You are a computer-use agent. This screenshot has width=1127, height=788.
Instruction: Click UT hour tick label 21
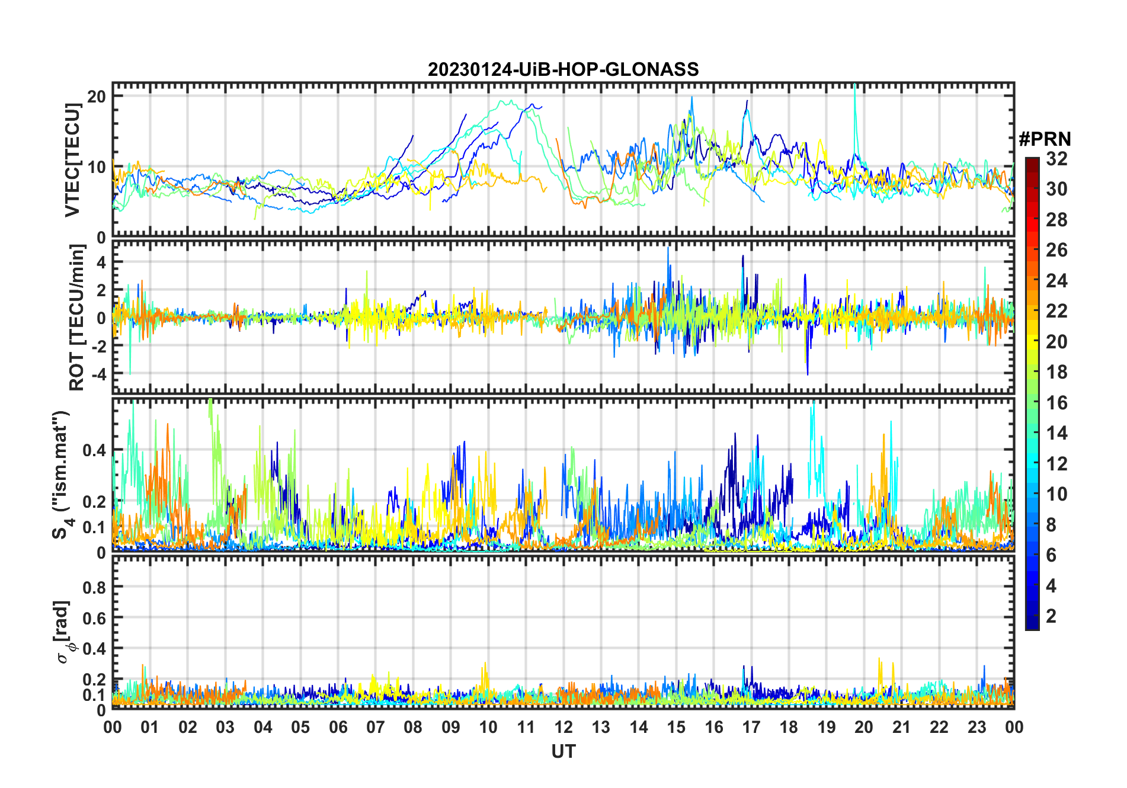tap(902, 727)
